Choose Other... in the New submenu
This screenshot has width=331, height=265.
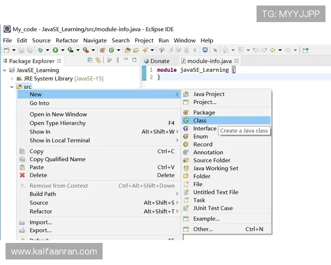pos(202,229)
